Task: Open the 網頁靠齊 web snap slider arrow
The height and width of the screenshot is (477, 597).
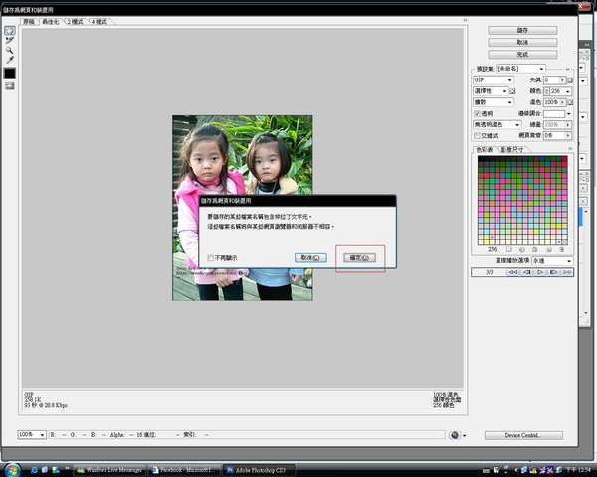Action: coord(568,136)
